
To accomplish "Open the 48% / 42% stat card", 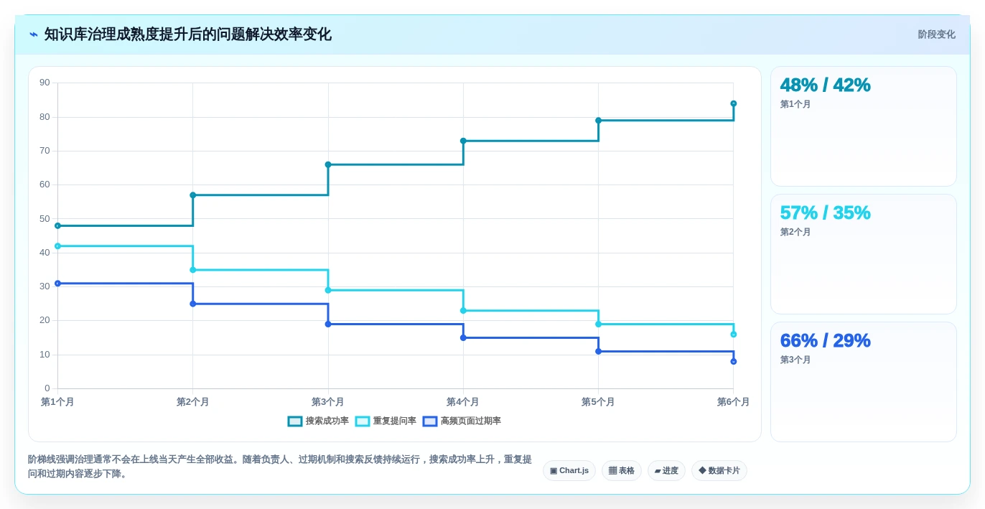I will (864, 126).
